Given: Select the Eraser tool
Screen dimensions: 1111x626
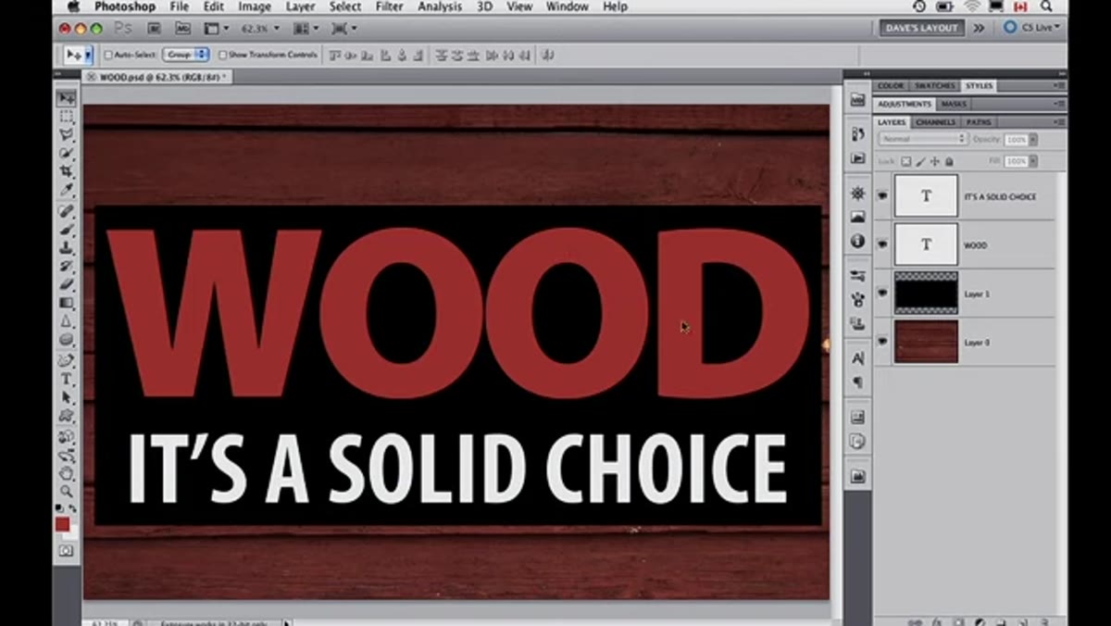Looking at the screenshot, I should pos(67,284).
